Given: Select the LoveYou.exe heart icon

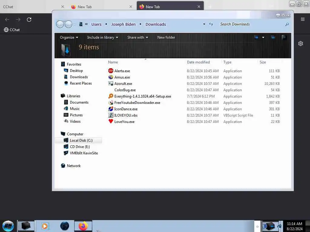Looking at the screenshot, I should point(111,121).
